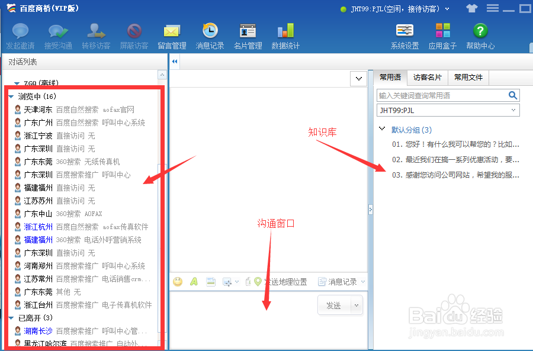Select visitor 天津河东 aofax官网
Screen dimensions: 533x351
pyautogui.click(x=75, y=110)
